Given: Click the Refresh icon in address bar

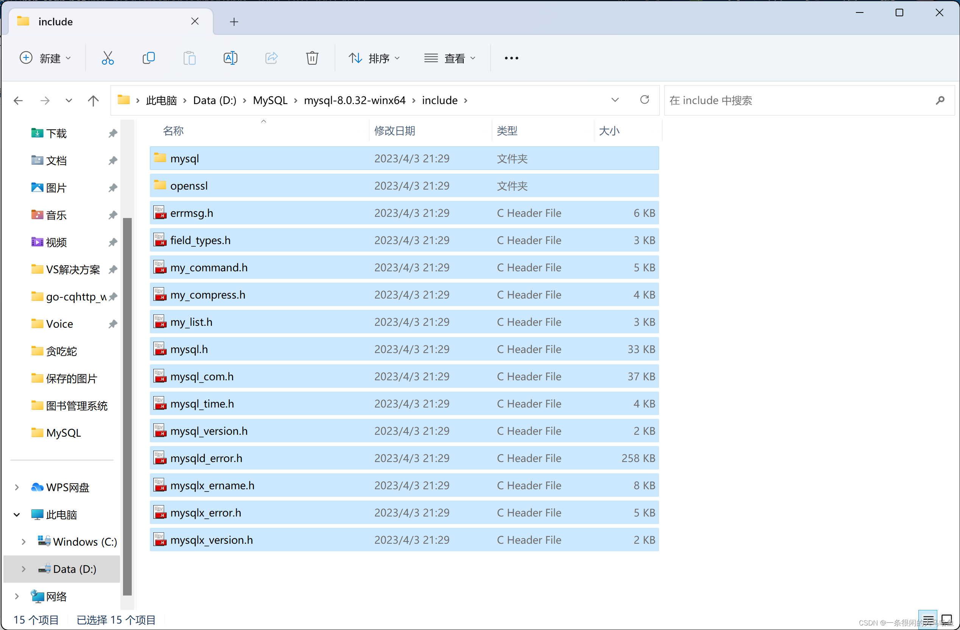Looking at the screenshot, I should pos(644,100).
